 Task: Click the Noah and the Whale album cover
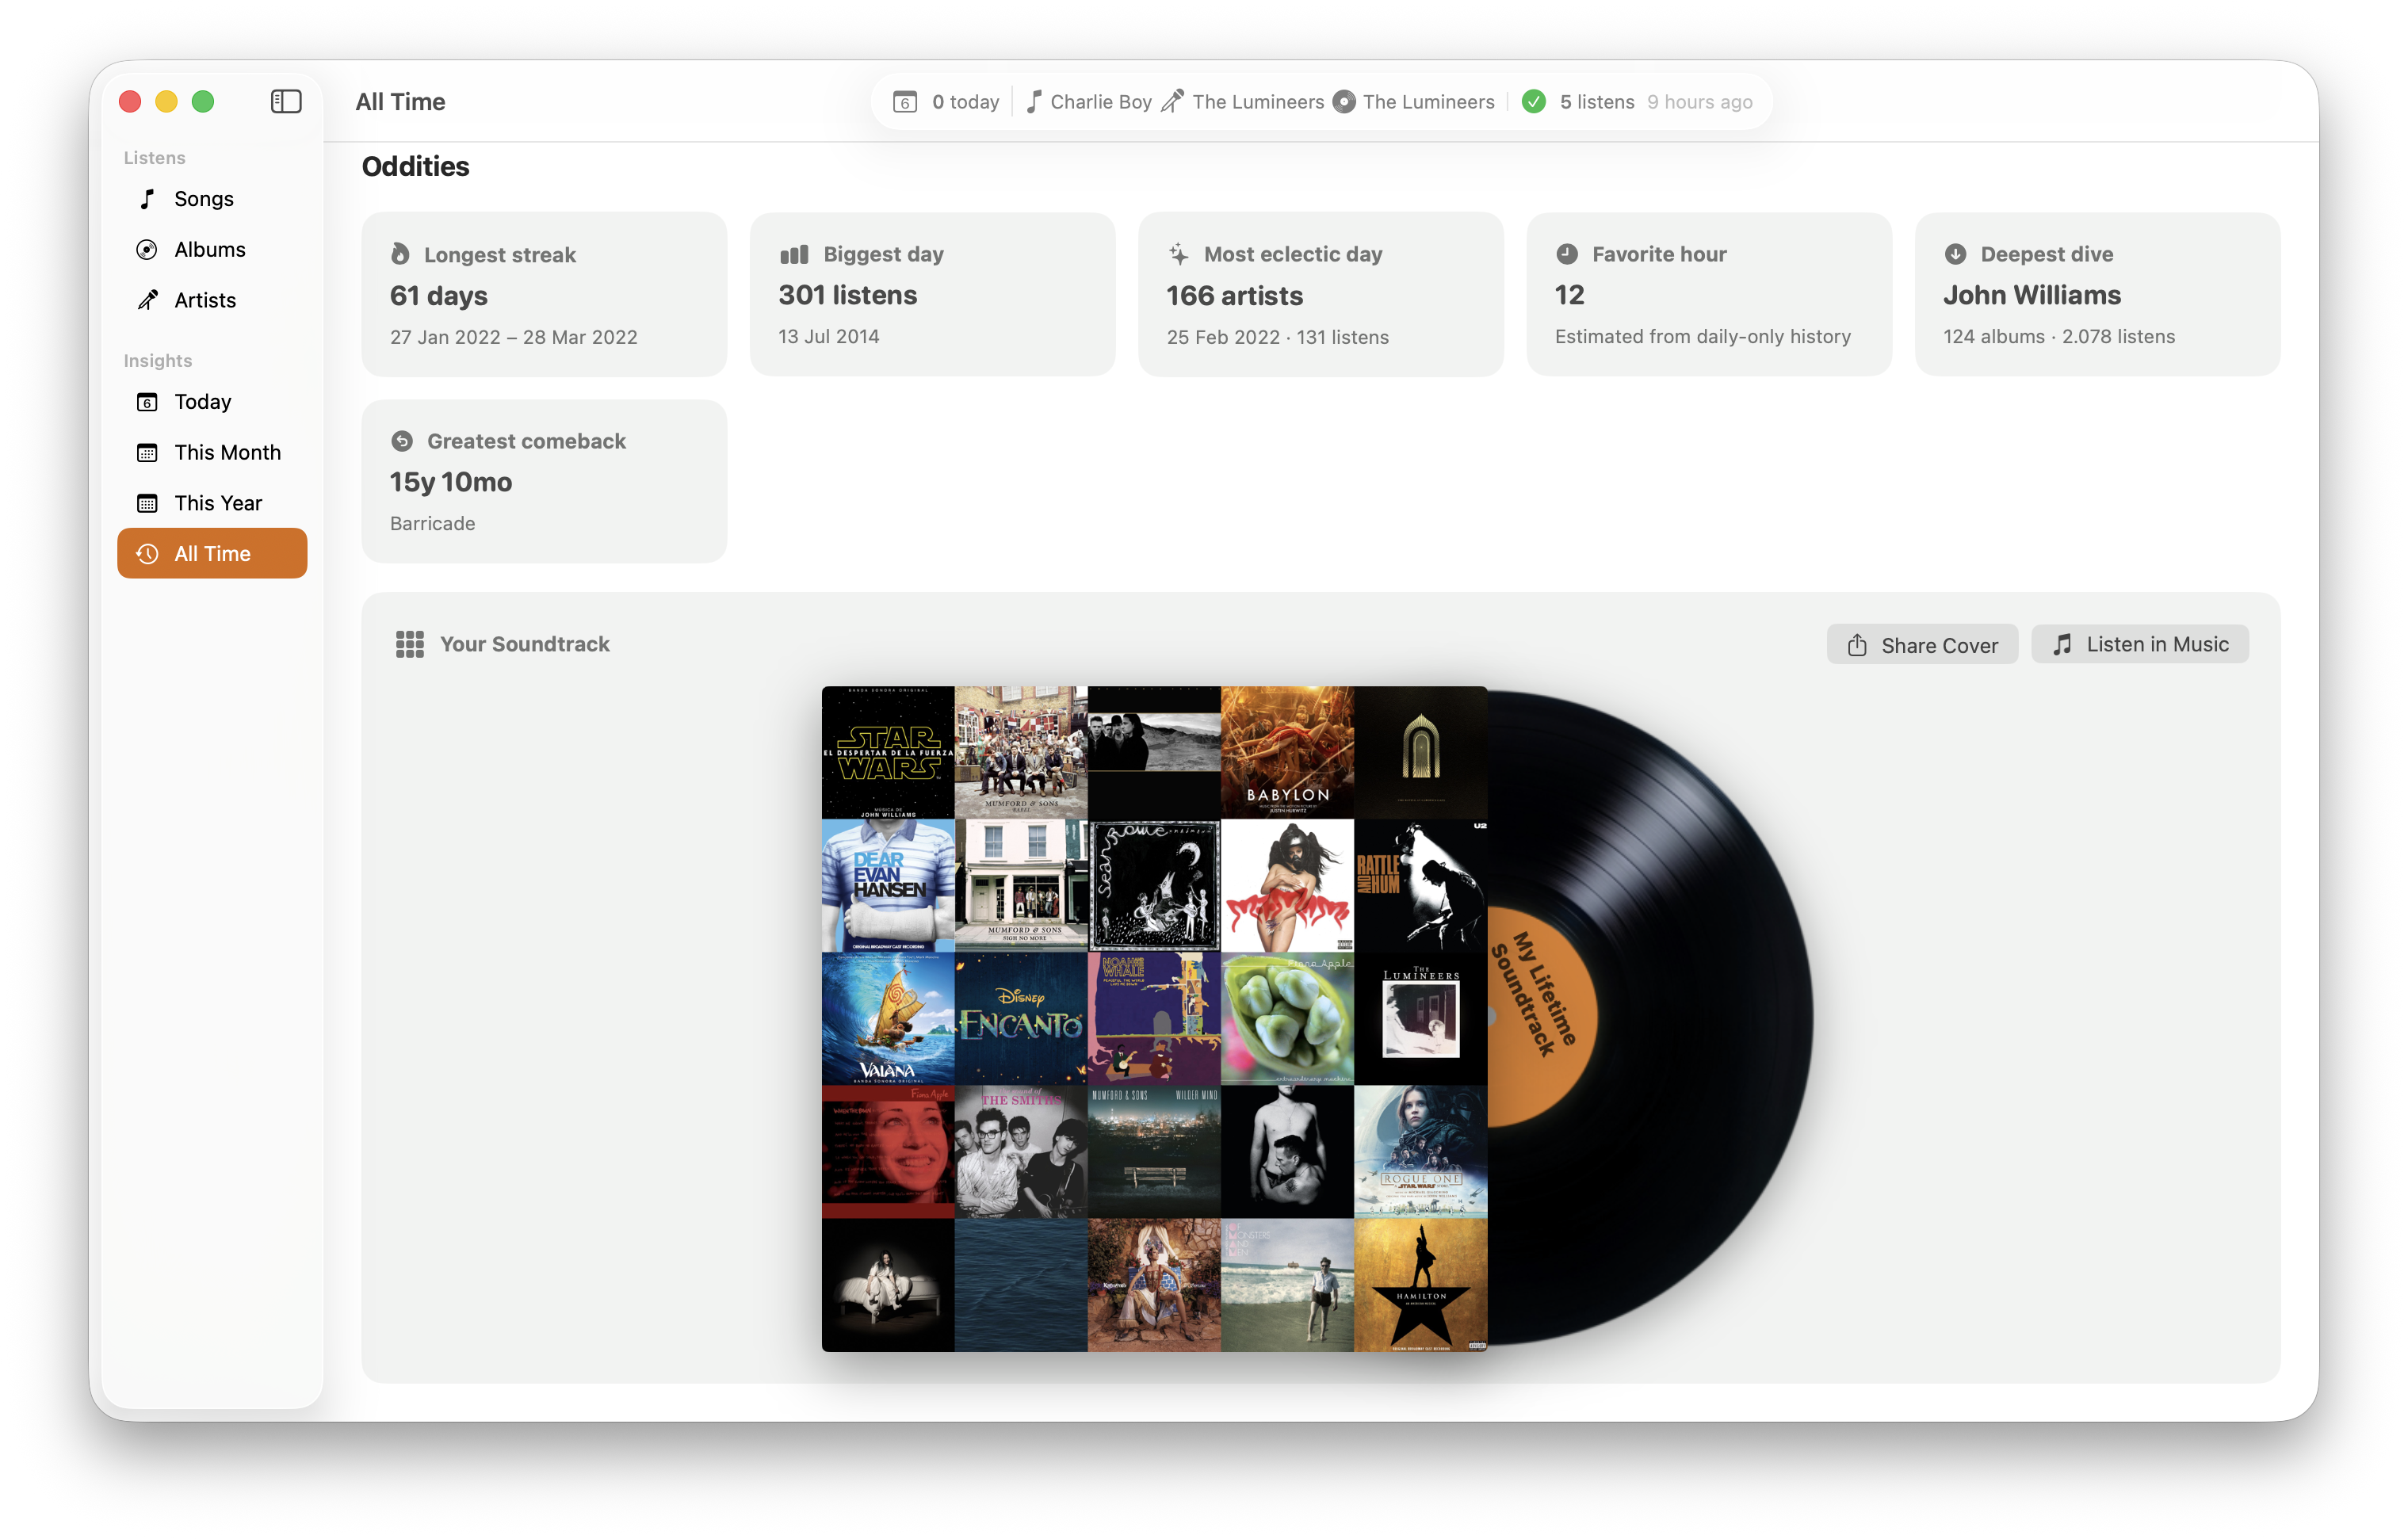1154,1018
